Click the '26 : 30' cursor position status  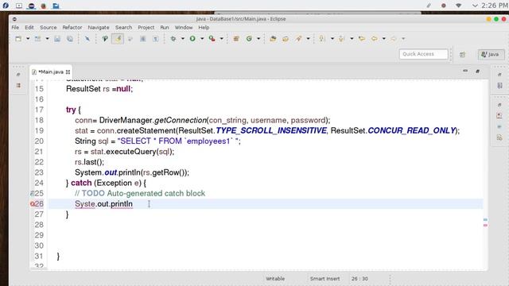coord(359,279)
